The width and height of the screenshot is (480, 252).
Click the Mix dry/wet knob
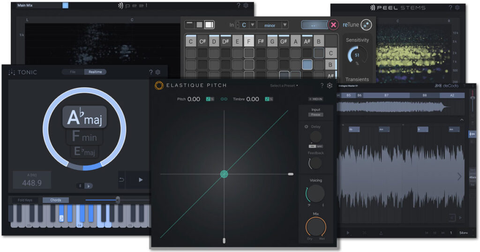point(315,227)
